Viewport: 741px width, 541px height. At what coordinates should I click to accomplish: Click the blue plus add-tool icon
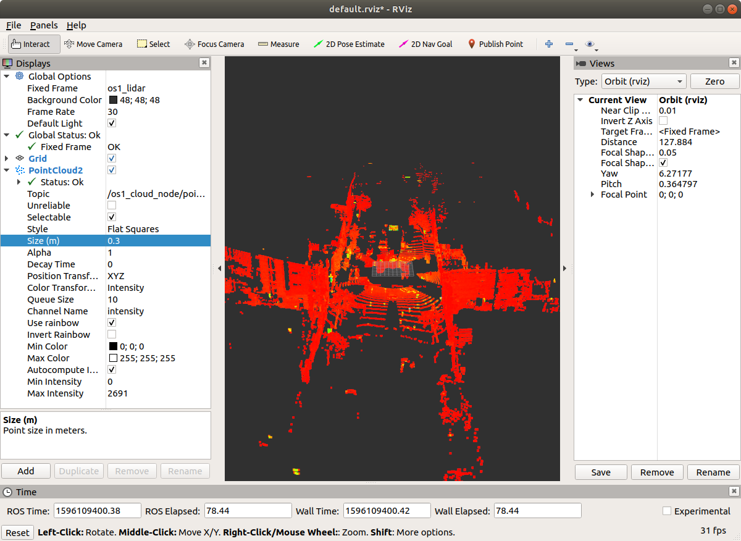(549, 44)
